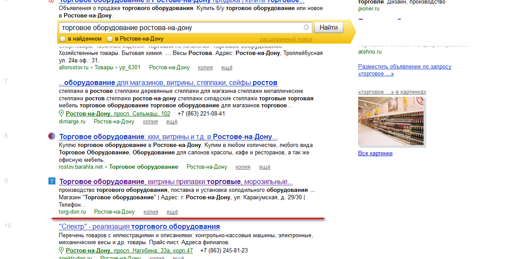Open «копия» for the rostov.barahla.net result
This screenshot has height=259, width=506.
click(x=243, y=167)
